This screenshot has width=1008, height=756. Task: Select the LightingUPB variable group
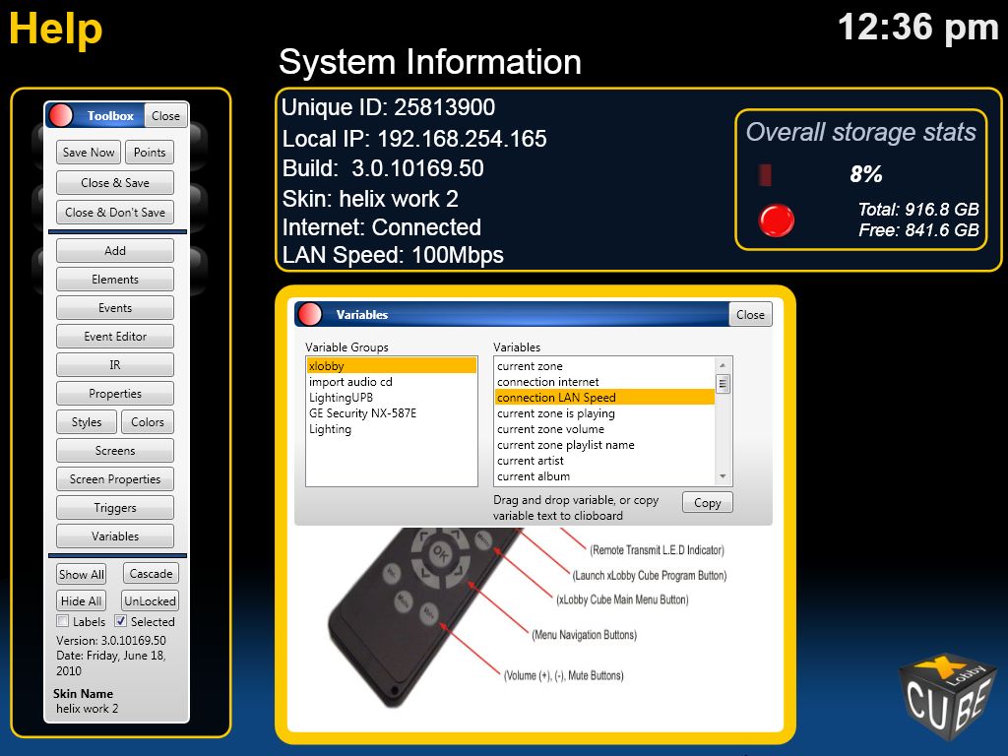coord(392,398)
